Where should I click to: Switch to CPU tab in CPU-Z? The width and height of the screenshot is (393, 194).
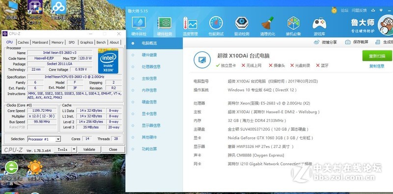[x=9, y=42]
